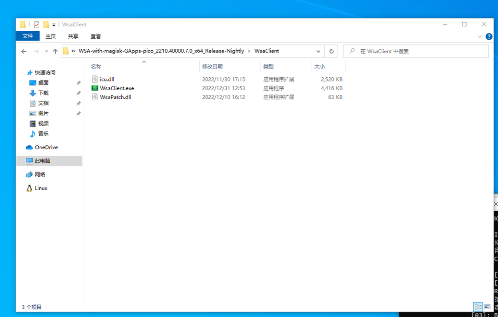498x317 pixels.
Task: Click the green WsaClient.exe icon
Action: coord(95,88)
